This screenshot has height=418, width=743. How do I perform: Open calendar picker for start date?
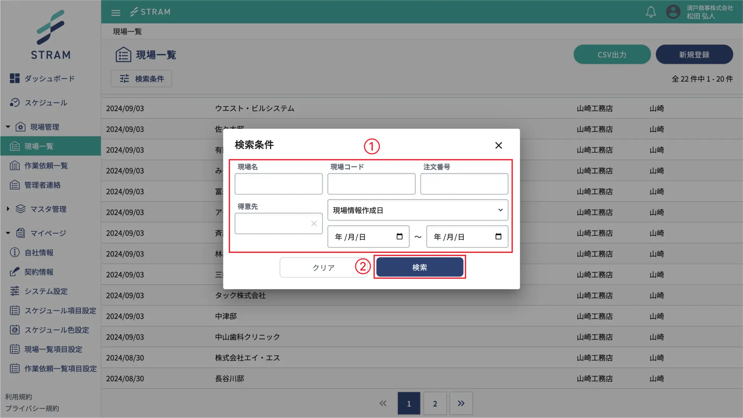point(399,237)
